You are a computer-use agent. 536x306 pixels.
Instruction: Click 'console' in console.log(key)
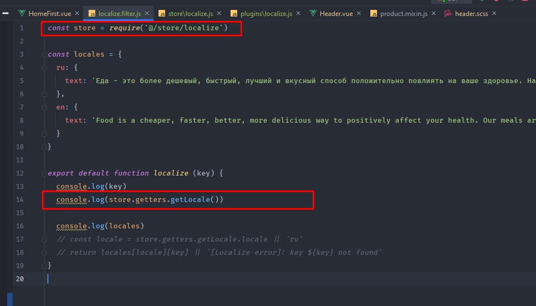point(72,187)
